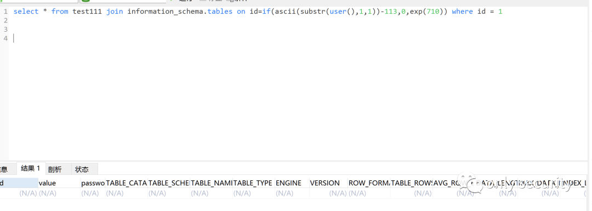Viewport: 592px width, 211px height.
Task: Select the TABLE_CATA column header
Action: click(127, 183)
